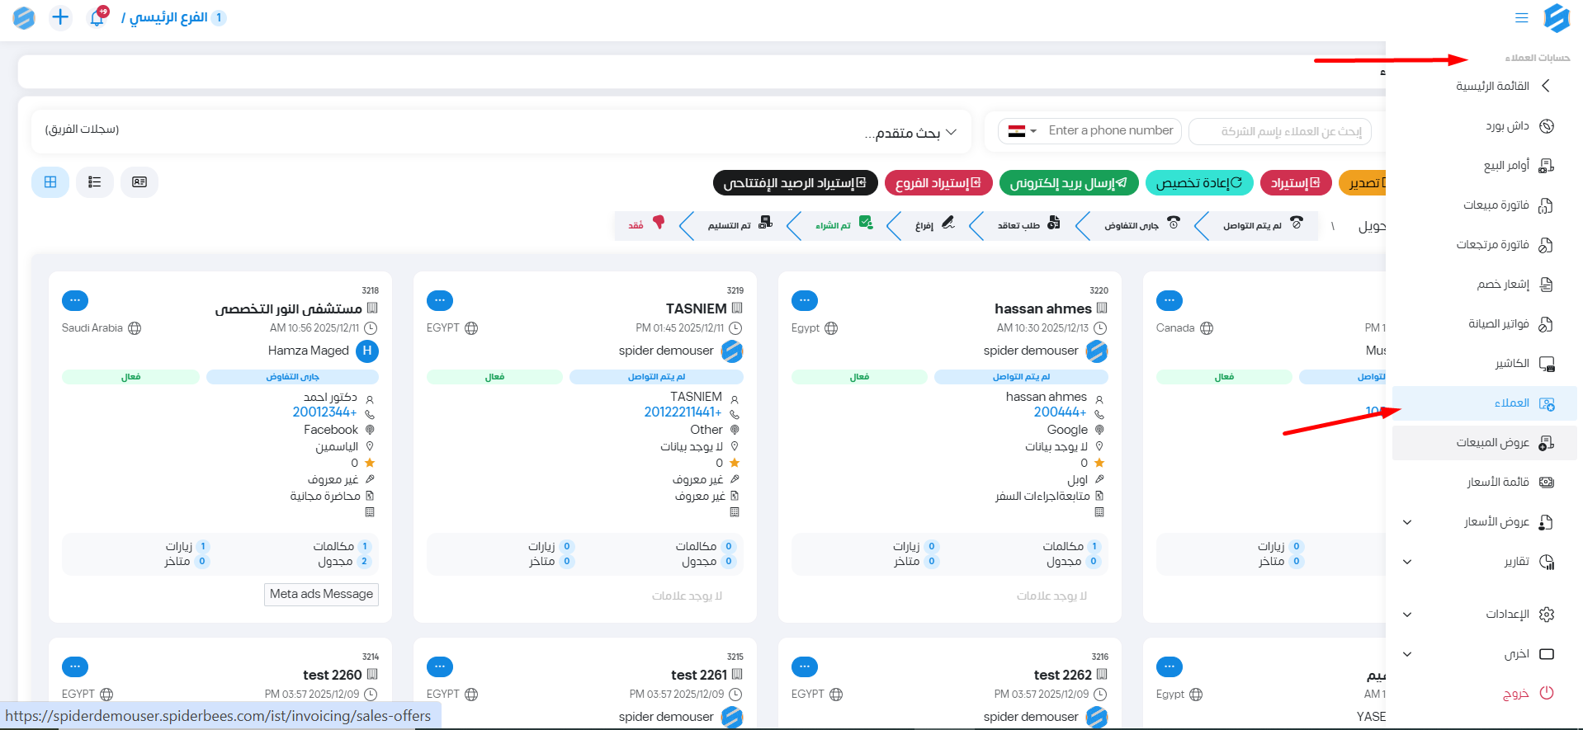Expand the settings submenu
The height and width of the screenshot is (730, 1583).
[x=1407, y=615]
